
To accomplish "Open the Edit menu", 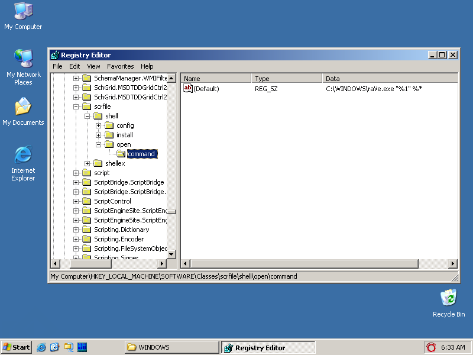I will coord(74,66).
